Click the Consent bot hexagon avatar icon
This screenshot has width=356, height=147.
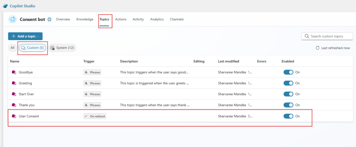tap(12, 19)
